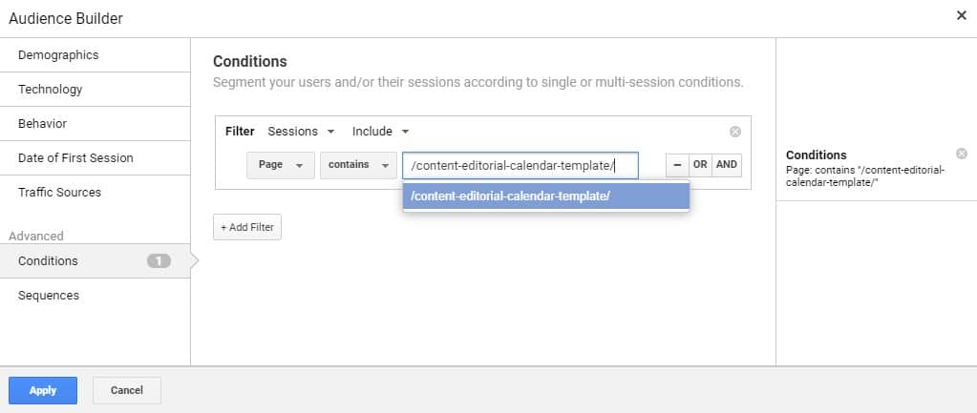Close the Audience Builder dialog

pyautogui.click(x=961, y=15)
